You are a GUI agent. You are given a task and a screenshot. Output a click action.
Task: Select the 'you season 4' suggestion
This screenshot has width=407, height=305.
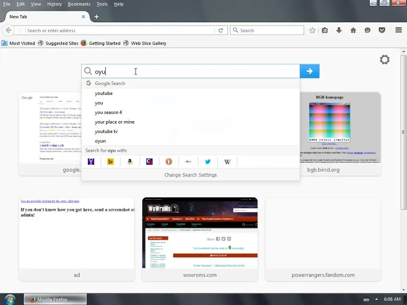(x=190, y=112)
